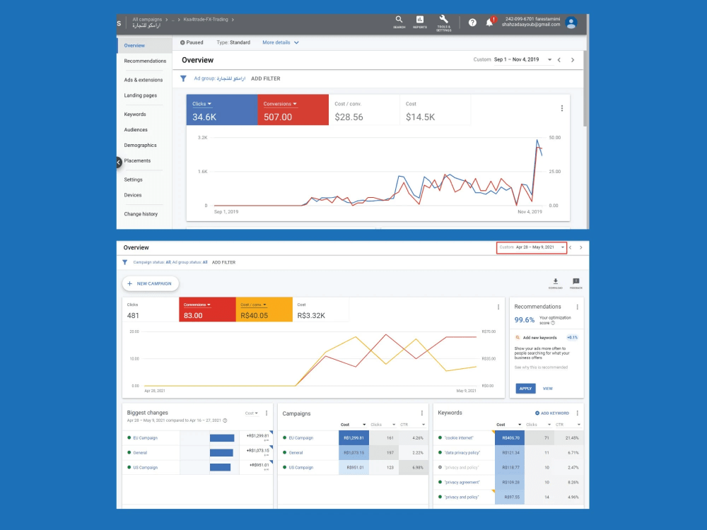Open Keywords in the left sidebar

tap(135, 114)
